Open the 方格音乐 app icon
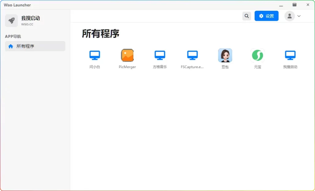The width and height of the screenshot is (315, 191). [x=160, y=55]
